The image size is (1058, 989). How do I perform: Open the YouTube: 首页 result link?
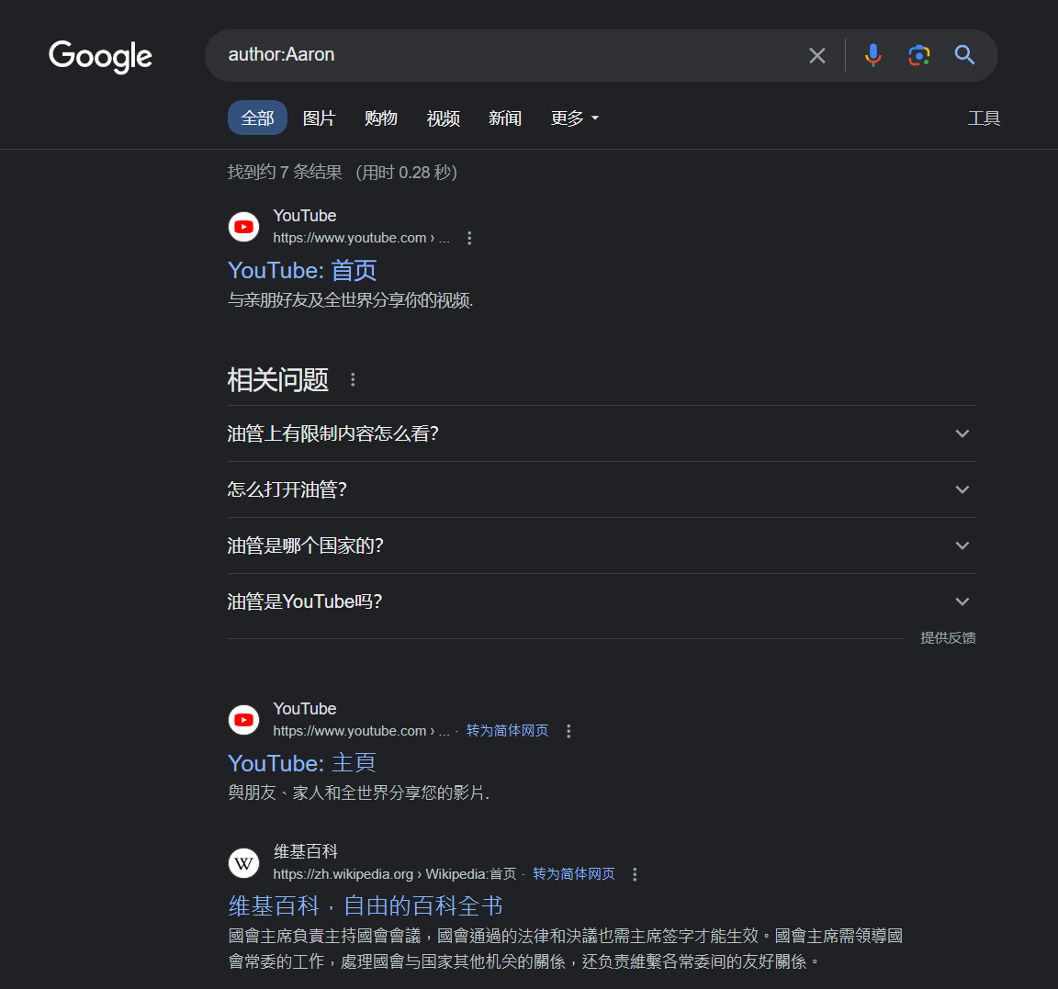click(x=302, y=271)
